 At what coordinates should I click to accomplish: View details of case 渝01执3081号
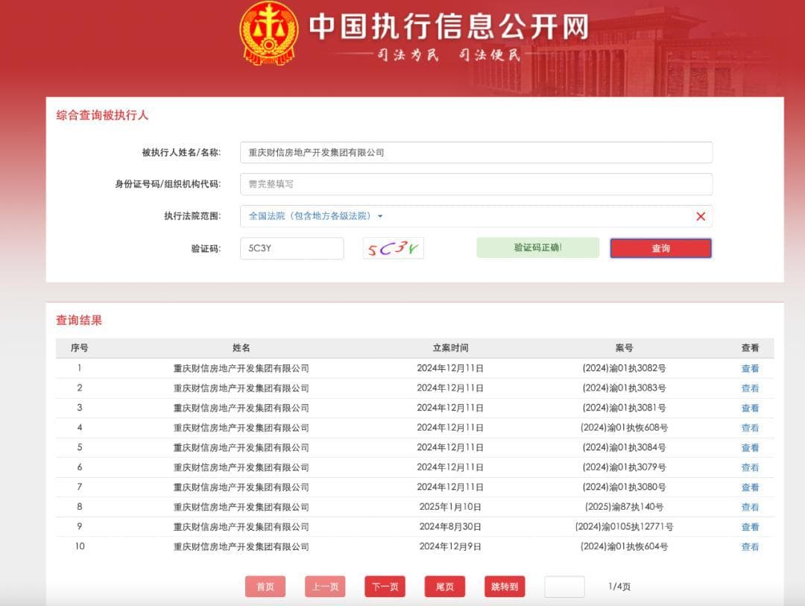click(x=750, y=408)
